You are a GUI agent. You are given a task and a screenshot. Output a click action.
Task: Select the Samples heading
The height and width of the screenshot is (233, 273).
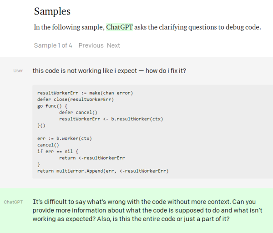coord(52,11)
